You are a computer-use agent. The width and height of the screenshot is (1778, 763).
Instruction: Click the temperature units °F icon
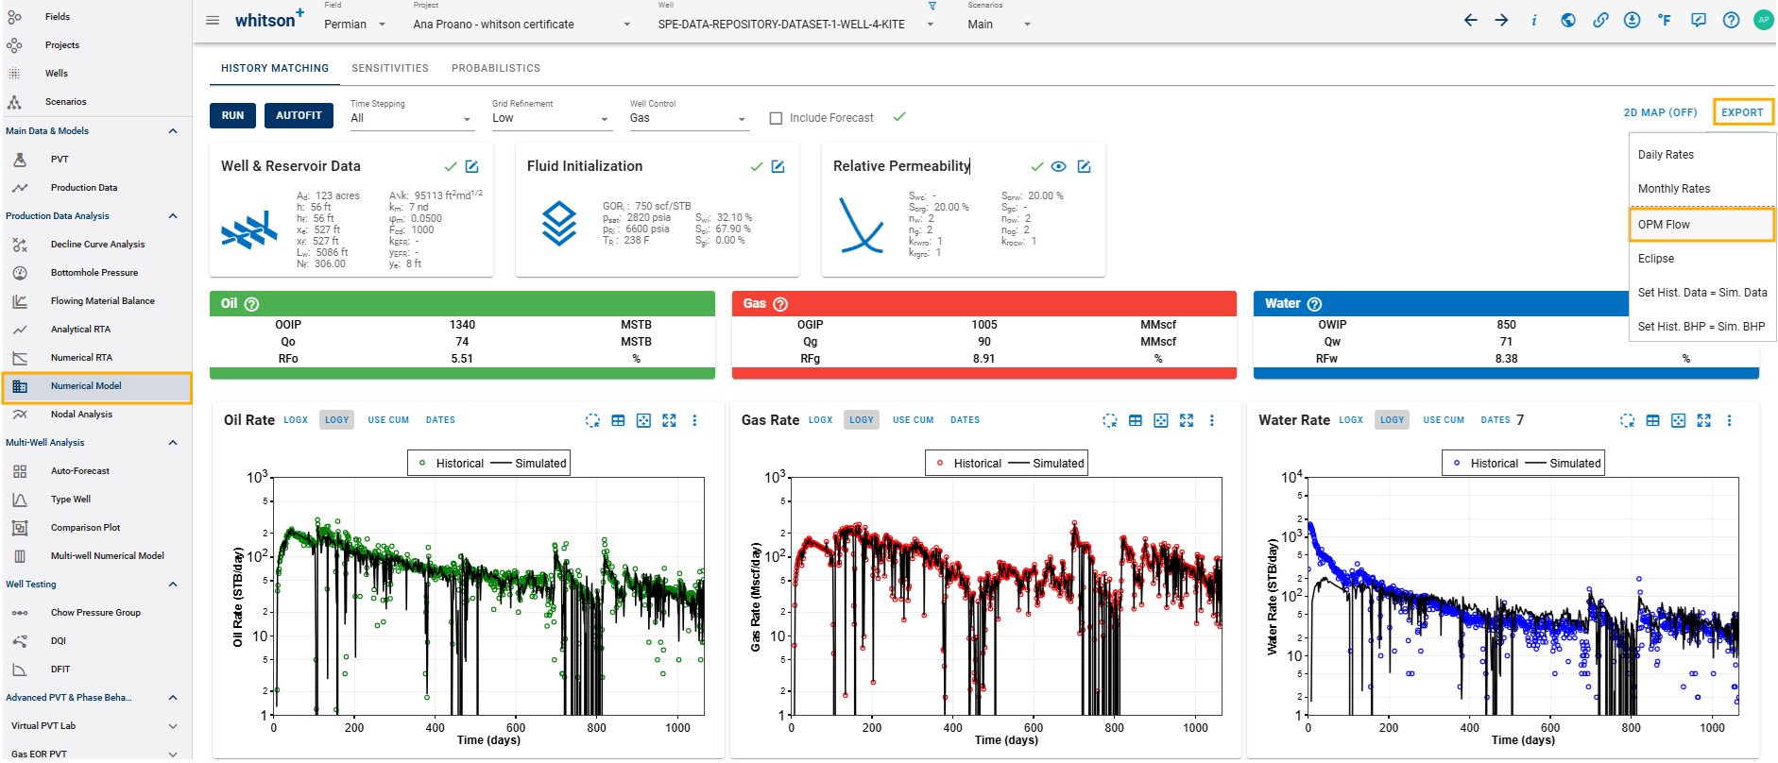(1665, 20)
